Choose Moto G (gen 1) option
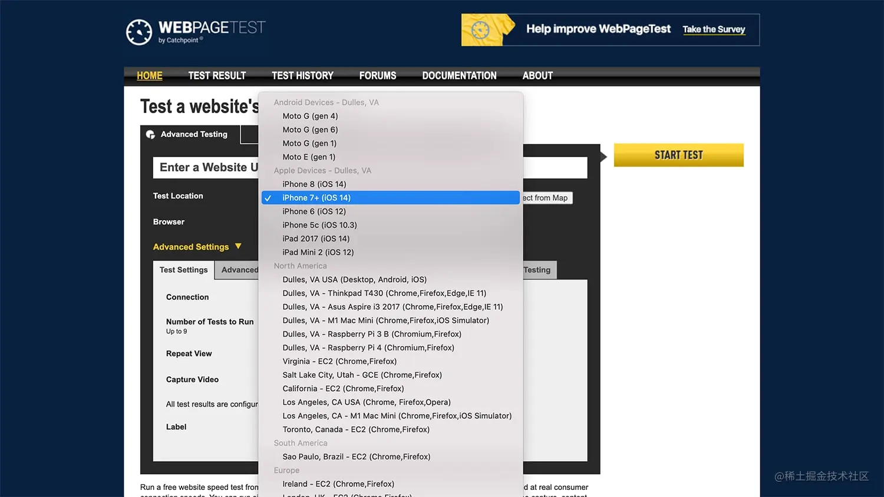Image resolution: width=884 pixels, height=497 pixels. (x=390, y=143)
